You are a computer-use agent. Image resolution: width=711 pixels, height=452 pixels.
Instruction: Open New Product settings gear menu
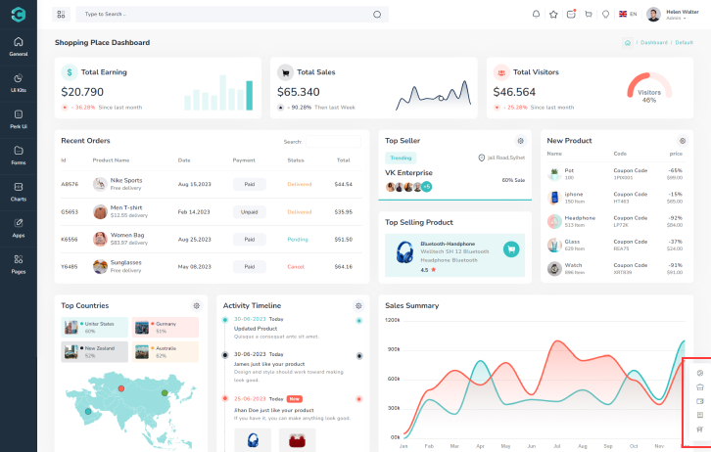click(683, 141)
